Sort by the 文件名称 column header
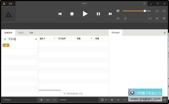This screenshot has height=104, width=169. coord(62,39)
